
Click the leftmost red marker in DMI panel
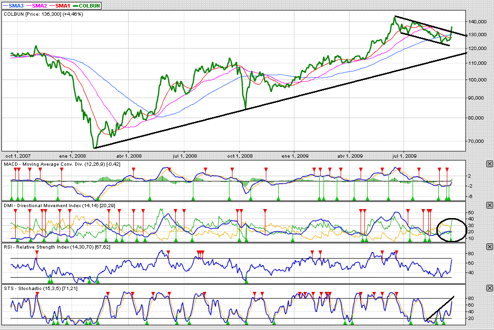coord(15,211)
